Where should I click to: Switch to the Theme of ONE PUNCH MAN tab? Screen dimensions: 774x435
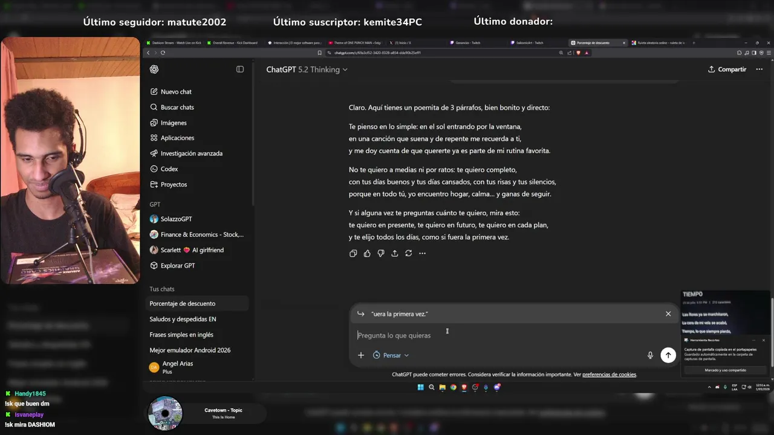coord(357,43)
